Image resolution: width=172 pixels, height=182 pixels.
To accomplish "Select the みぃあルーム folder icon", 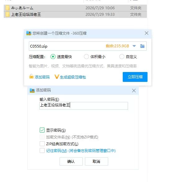I will [x=7, y=8].
